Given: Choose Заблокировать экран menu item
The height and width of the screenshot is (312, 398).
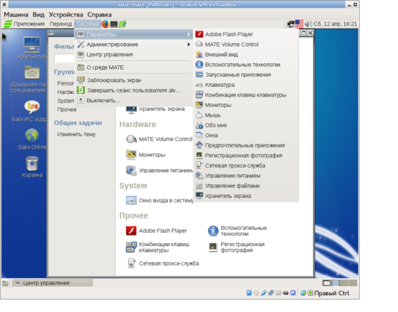Looking at the screenshot, I should point(134,80).
